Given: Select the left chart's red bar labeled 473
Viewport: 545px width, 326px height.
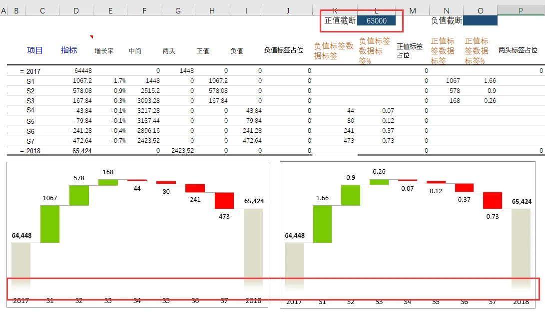Looking at the screenshot, I should click(x=224, y=201).
